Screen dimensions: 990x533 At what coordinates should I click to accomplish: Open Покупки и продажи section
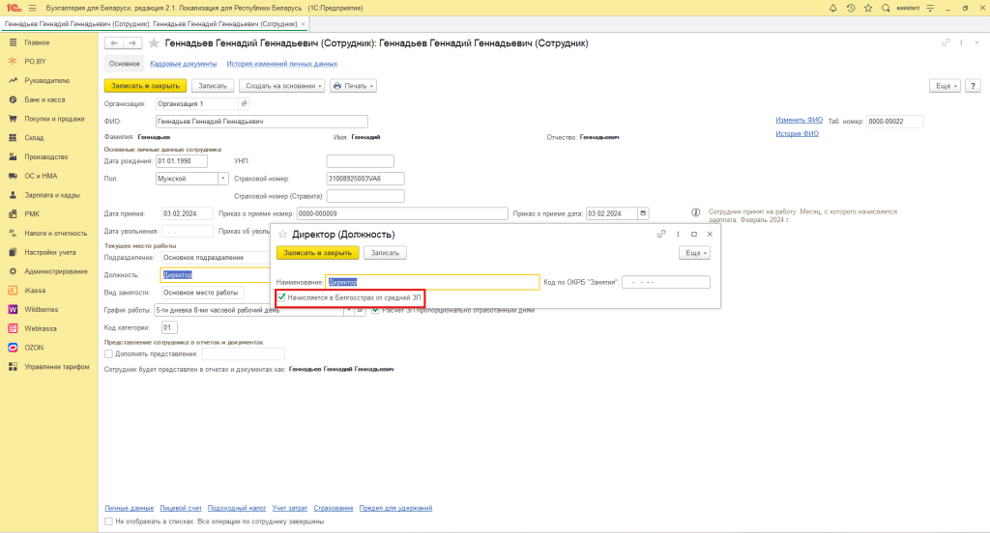(x=54, y=119)
